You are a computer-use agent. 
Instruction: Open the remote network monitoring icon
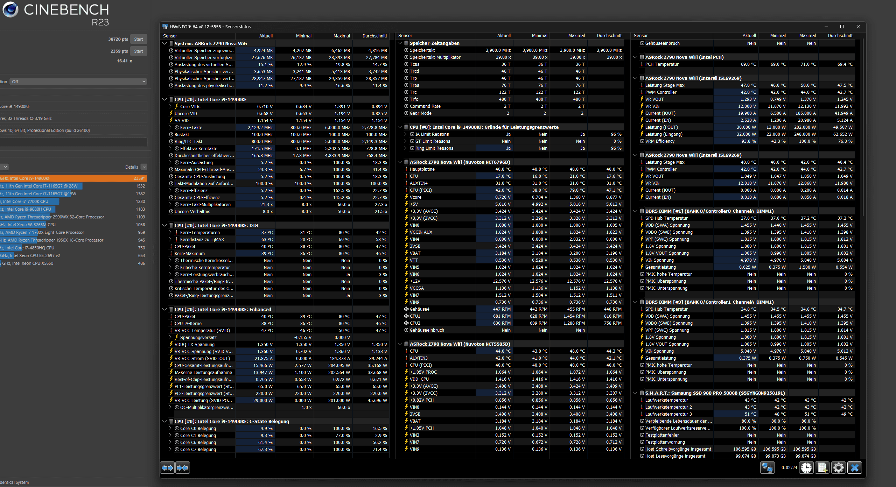(767, 468)
